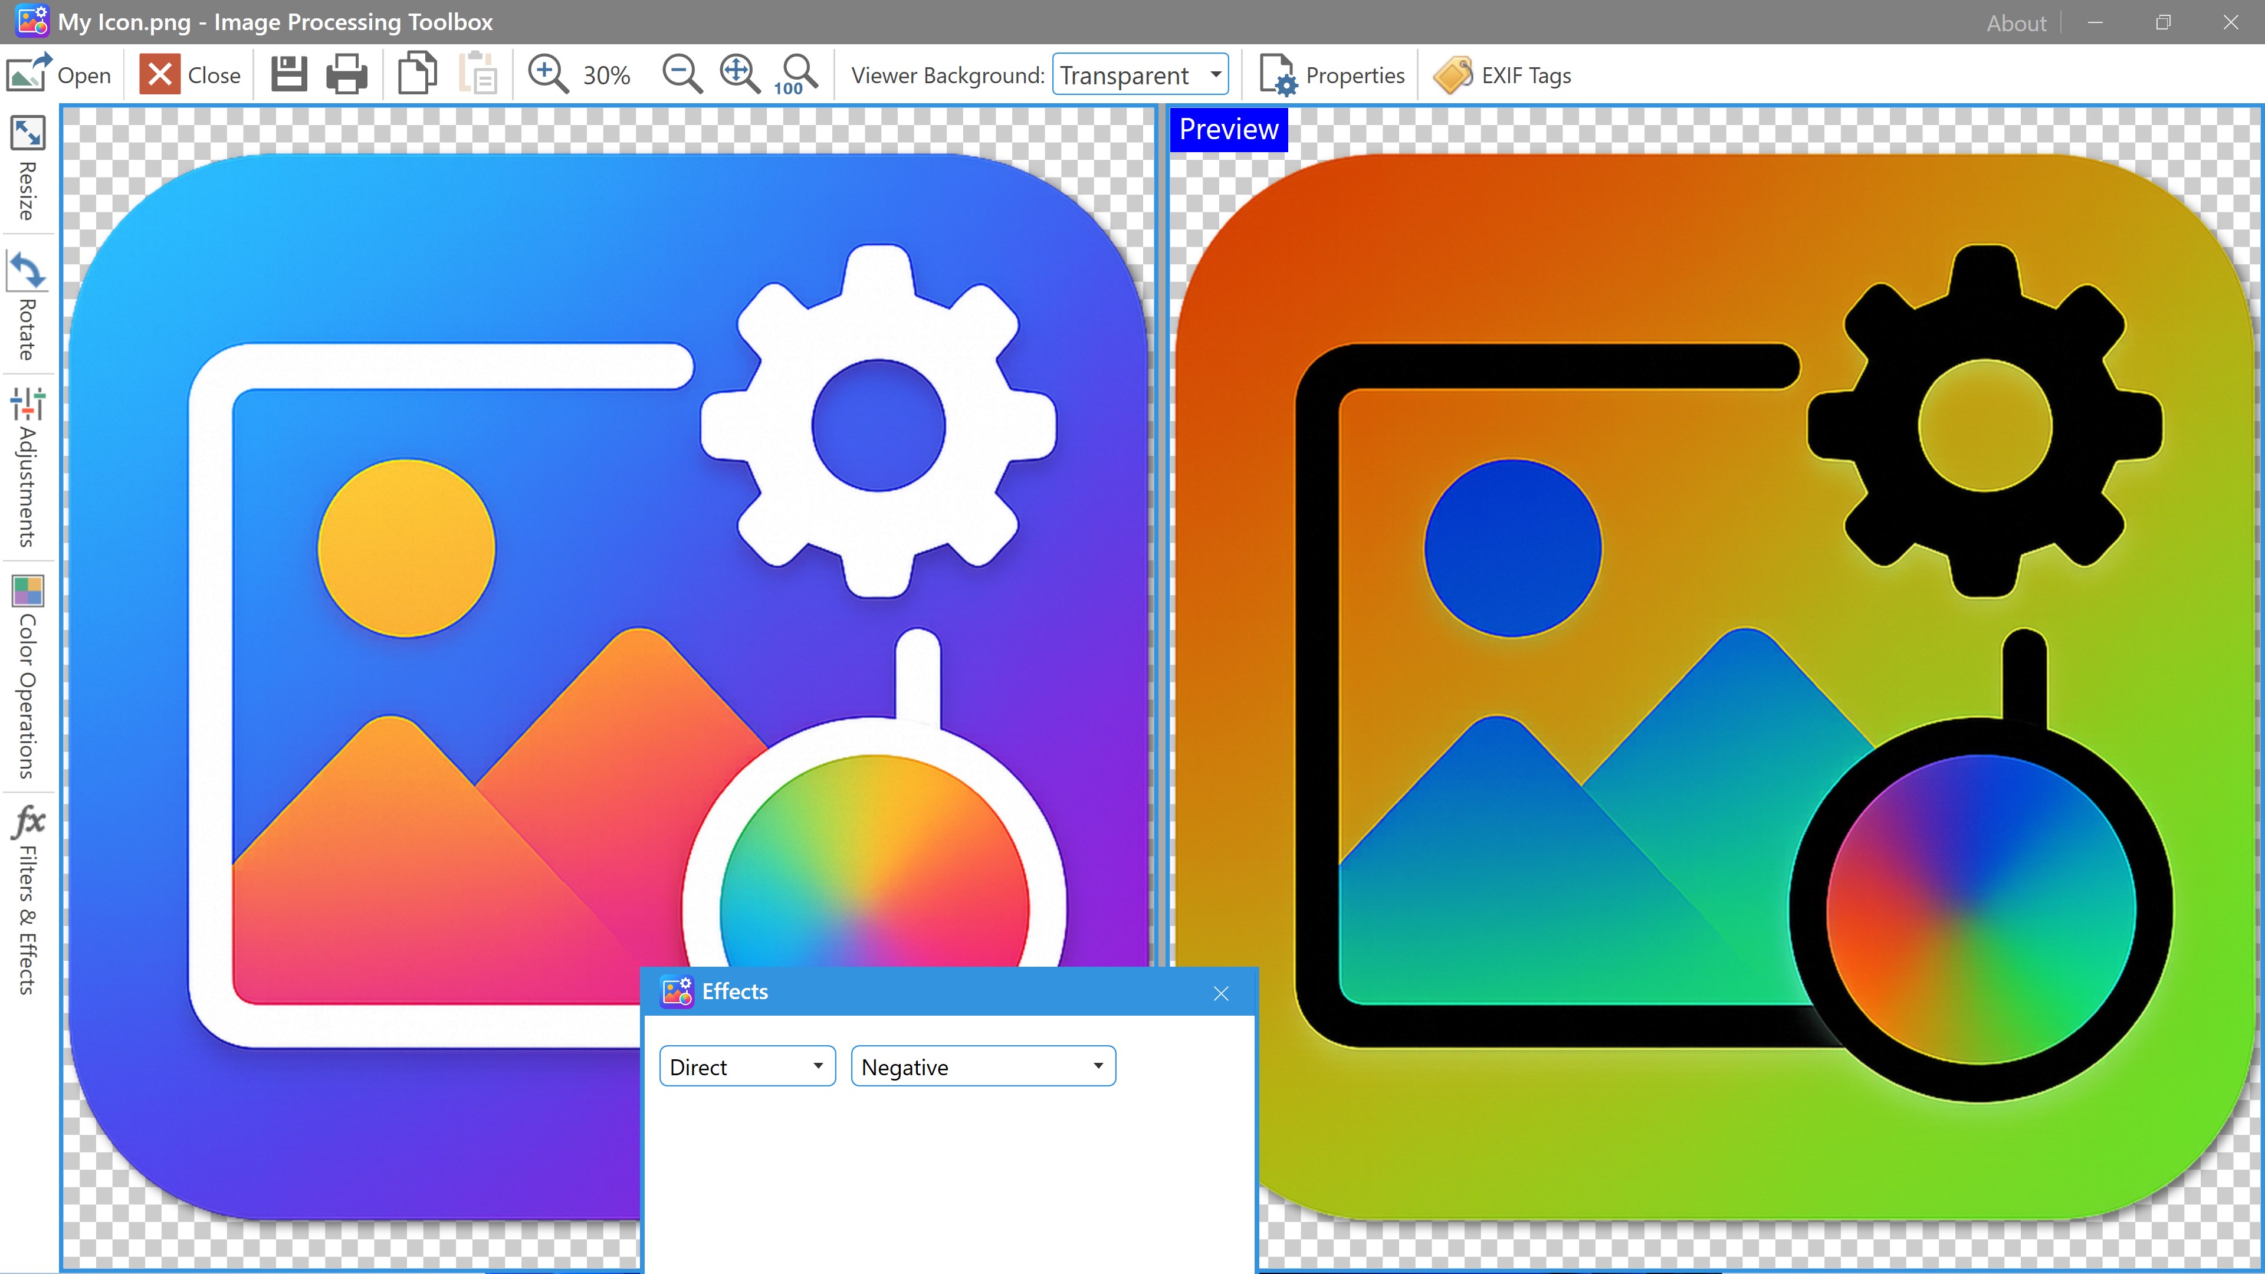Click the Zoom to 100% icon
The height and width of the screenshot is (1274, 2265).
point(797,75)
